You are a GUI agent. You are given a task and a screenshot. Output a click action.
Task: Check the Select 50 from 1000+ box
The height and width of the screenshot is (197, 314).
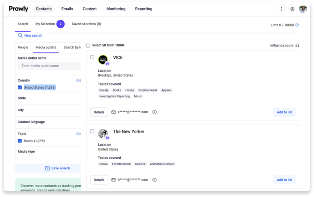[88, 46]
